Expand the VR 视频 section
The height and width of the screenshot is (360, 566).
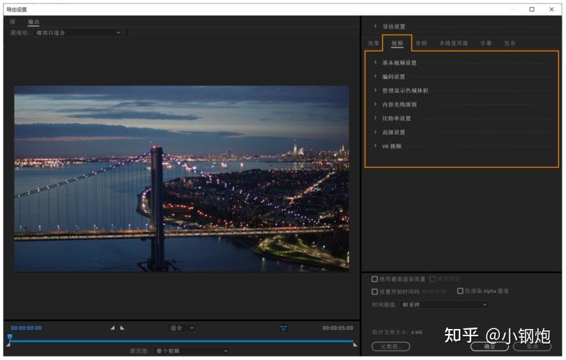[375, 145]
